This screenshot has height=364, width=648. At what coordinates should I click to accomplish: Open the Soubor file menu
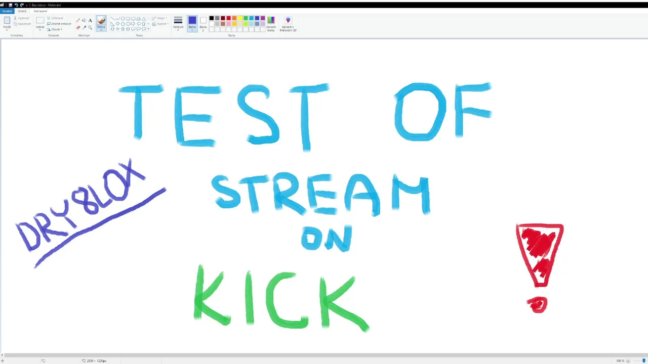[x=7, y=11]
